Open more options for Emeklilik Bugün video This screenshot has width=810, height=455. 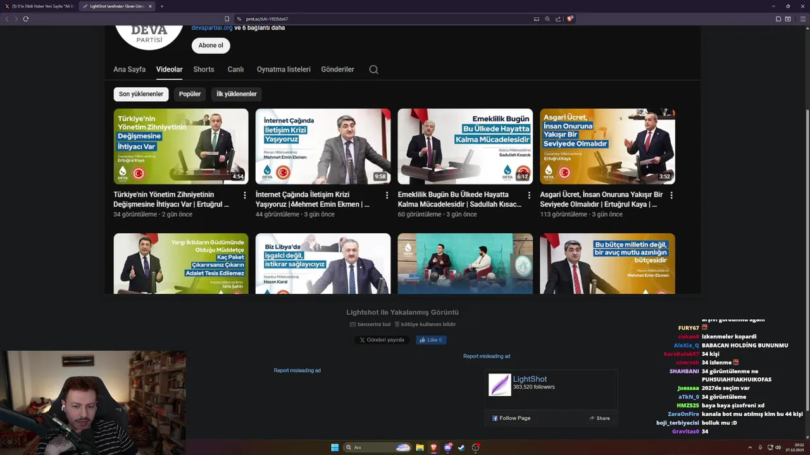pyautogui.click(x=529, y=195)
